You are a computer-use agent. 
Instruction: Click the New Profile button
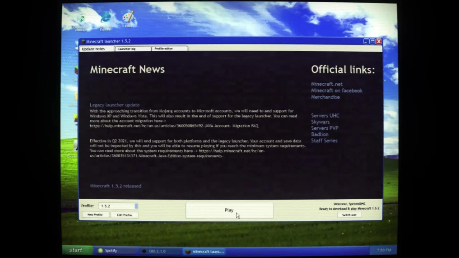95,215
